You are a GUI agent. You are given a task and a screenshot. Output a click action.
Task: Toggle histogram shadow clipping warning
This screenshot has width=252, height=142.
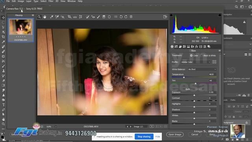[171, 15]
